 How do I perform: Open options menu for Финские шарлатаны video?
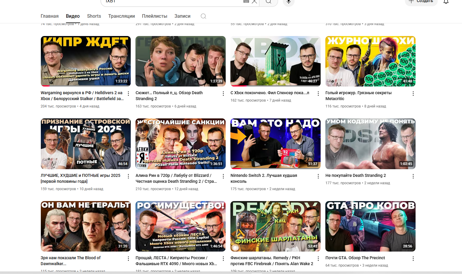[318, 259]
